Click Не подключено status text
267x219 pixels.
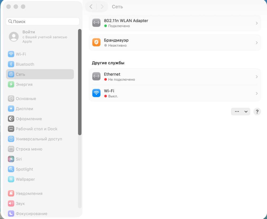pos(121,80)
